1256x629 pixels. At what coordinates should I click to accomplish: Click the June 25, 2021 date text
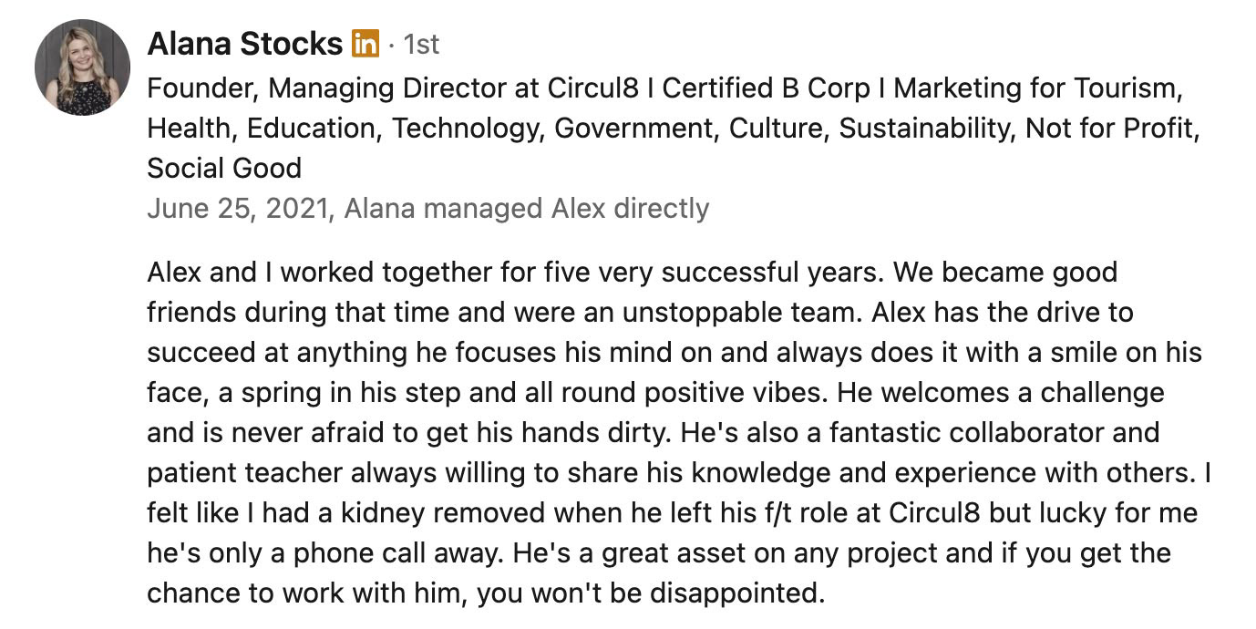tap(237, 209)
